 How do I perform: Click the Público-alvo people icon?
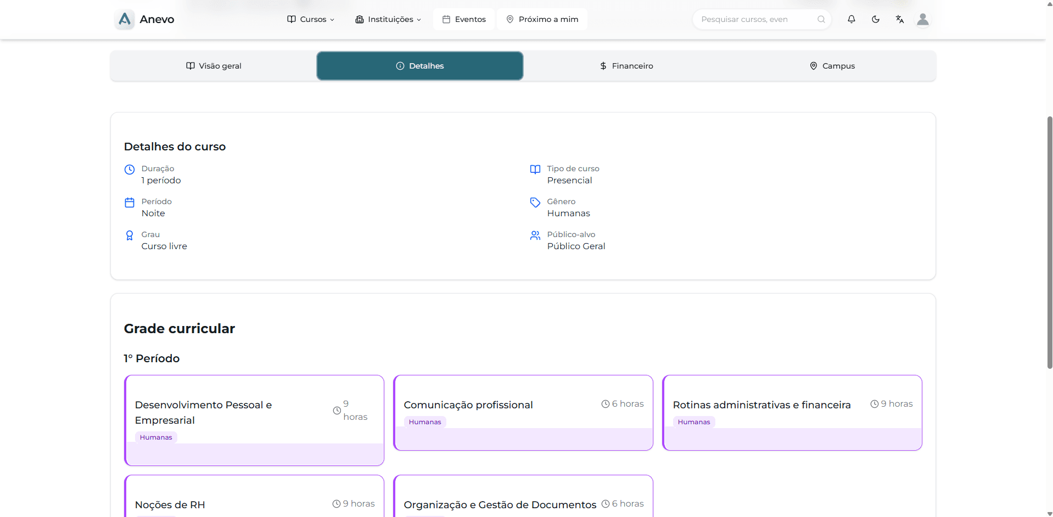535,235
